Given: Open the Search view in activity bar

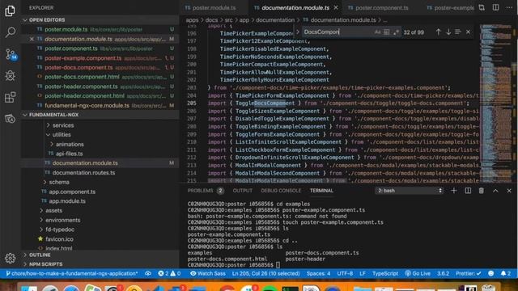Looking at the screenshot, I should pos(11,32).
